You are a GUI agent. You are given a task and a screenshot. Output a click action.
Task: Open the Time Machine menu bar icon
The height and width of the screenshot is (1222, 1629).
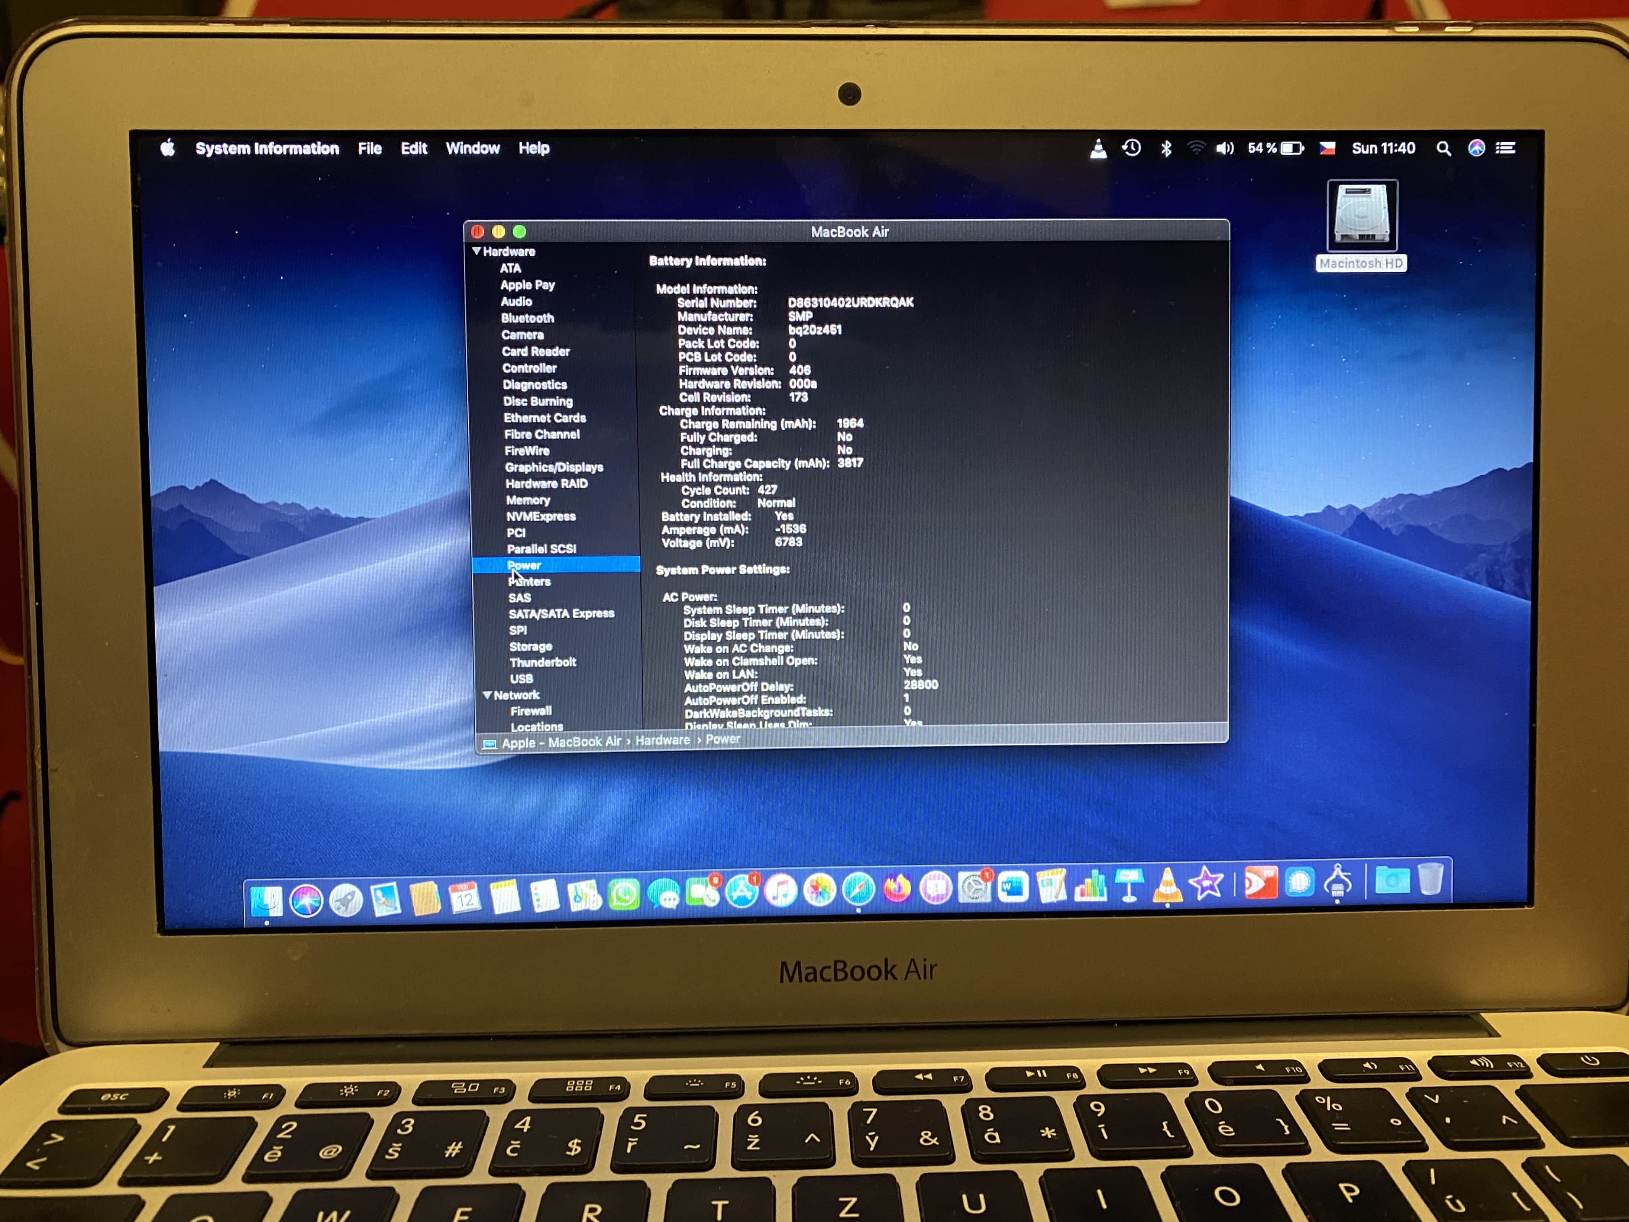click(1131, 148)
